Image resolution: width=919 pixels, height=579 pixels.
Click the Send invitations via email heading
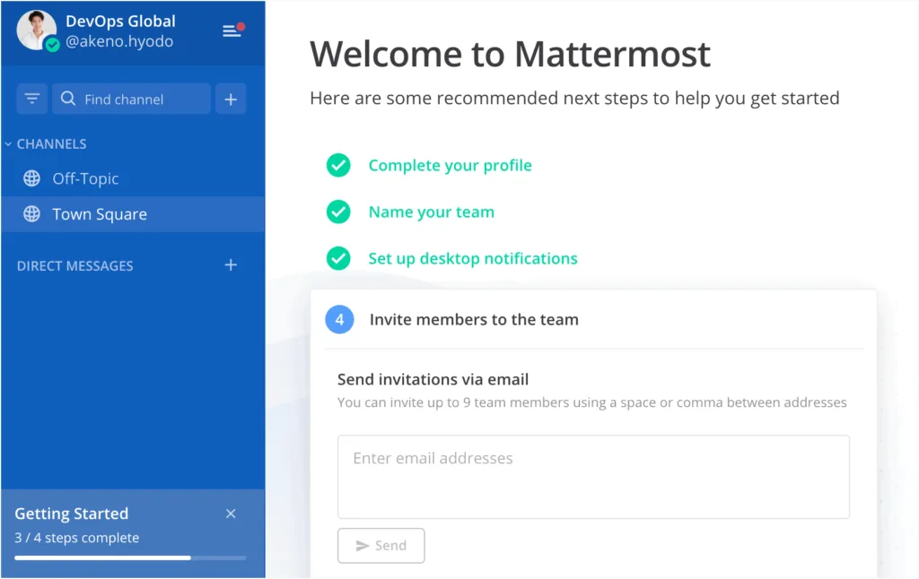tap(433, 379)
